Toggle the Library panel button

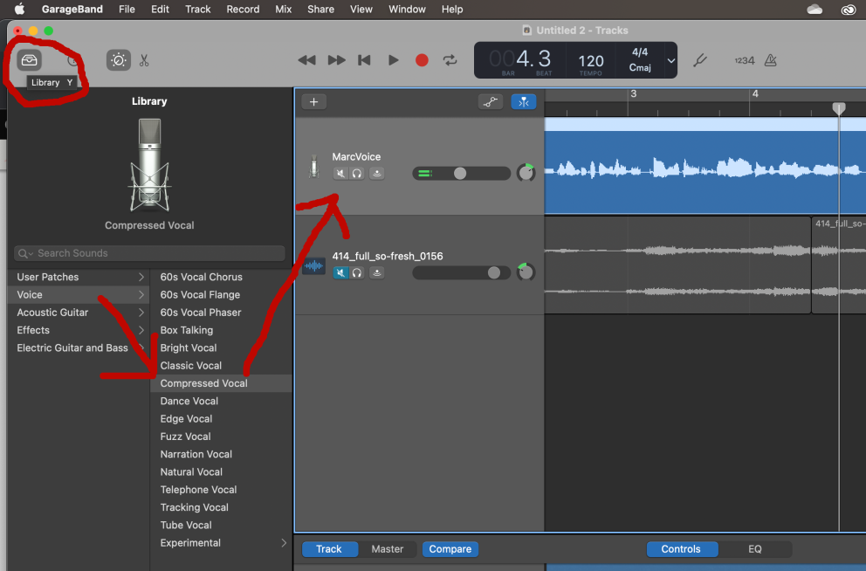tap(30, 59)
